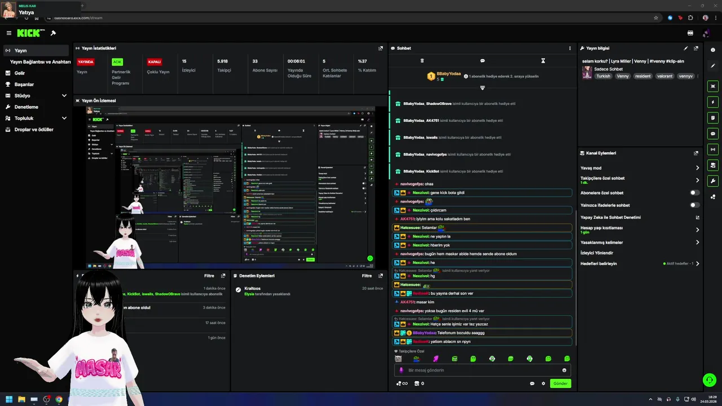Open Yapay Zeka ile Sohbet Denetimi external link icon
Viewport: 722px width, 406px height.
697,217
